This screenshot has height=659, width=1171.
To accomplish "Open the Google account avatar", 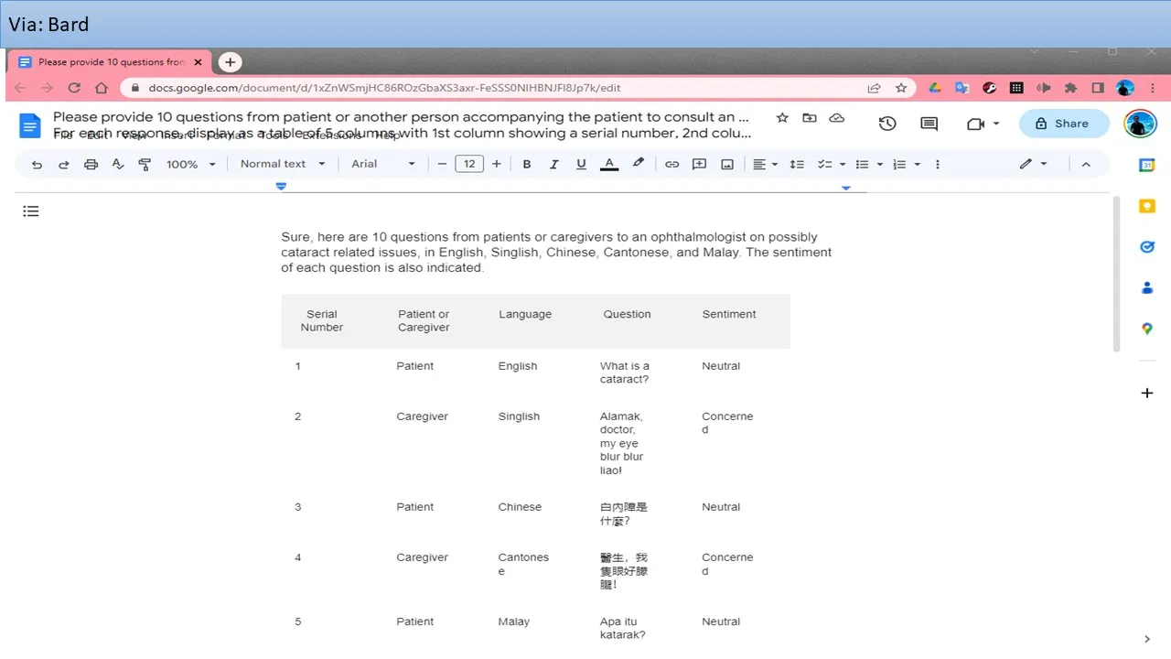I will [x=1140, y=124].
